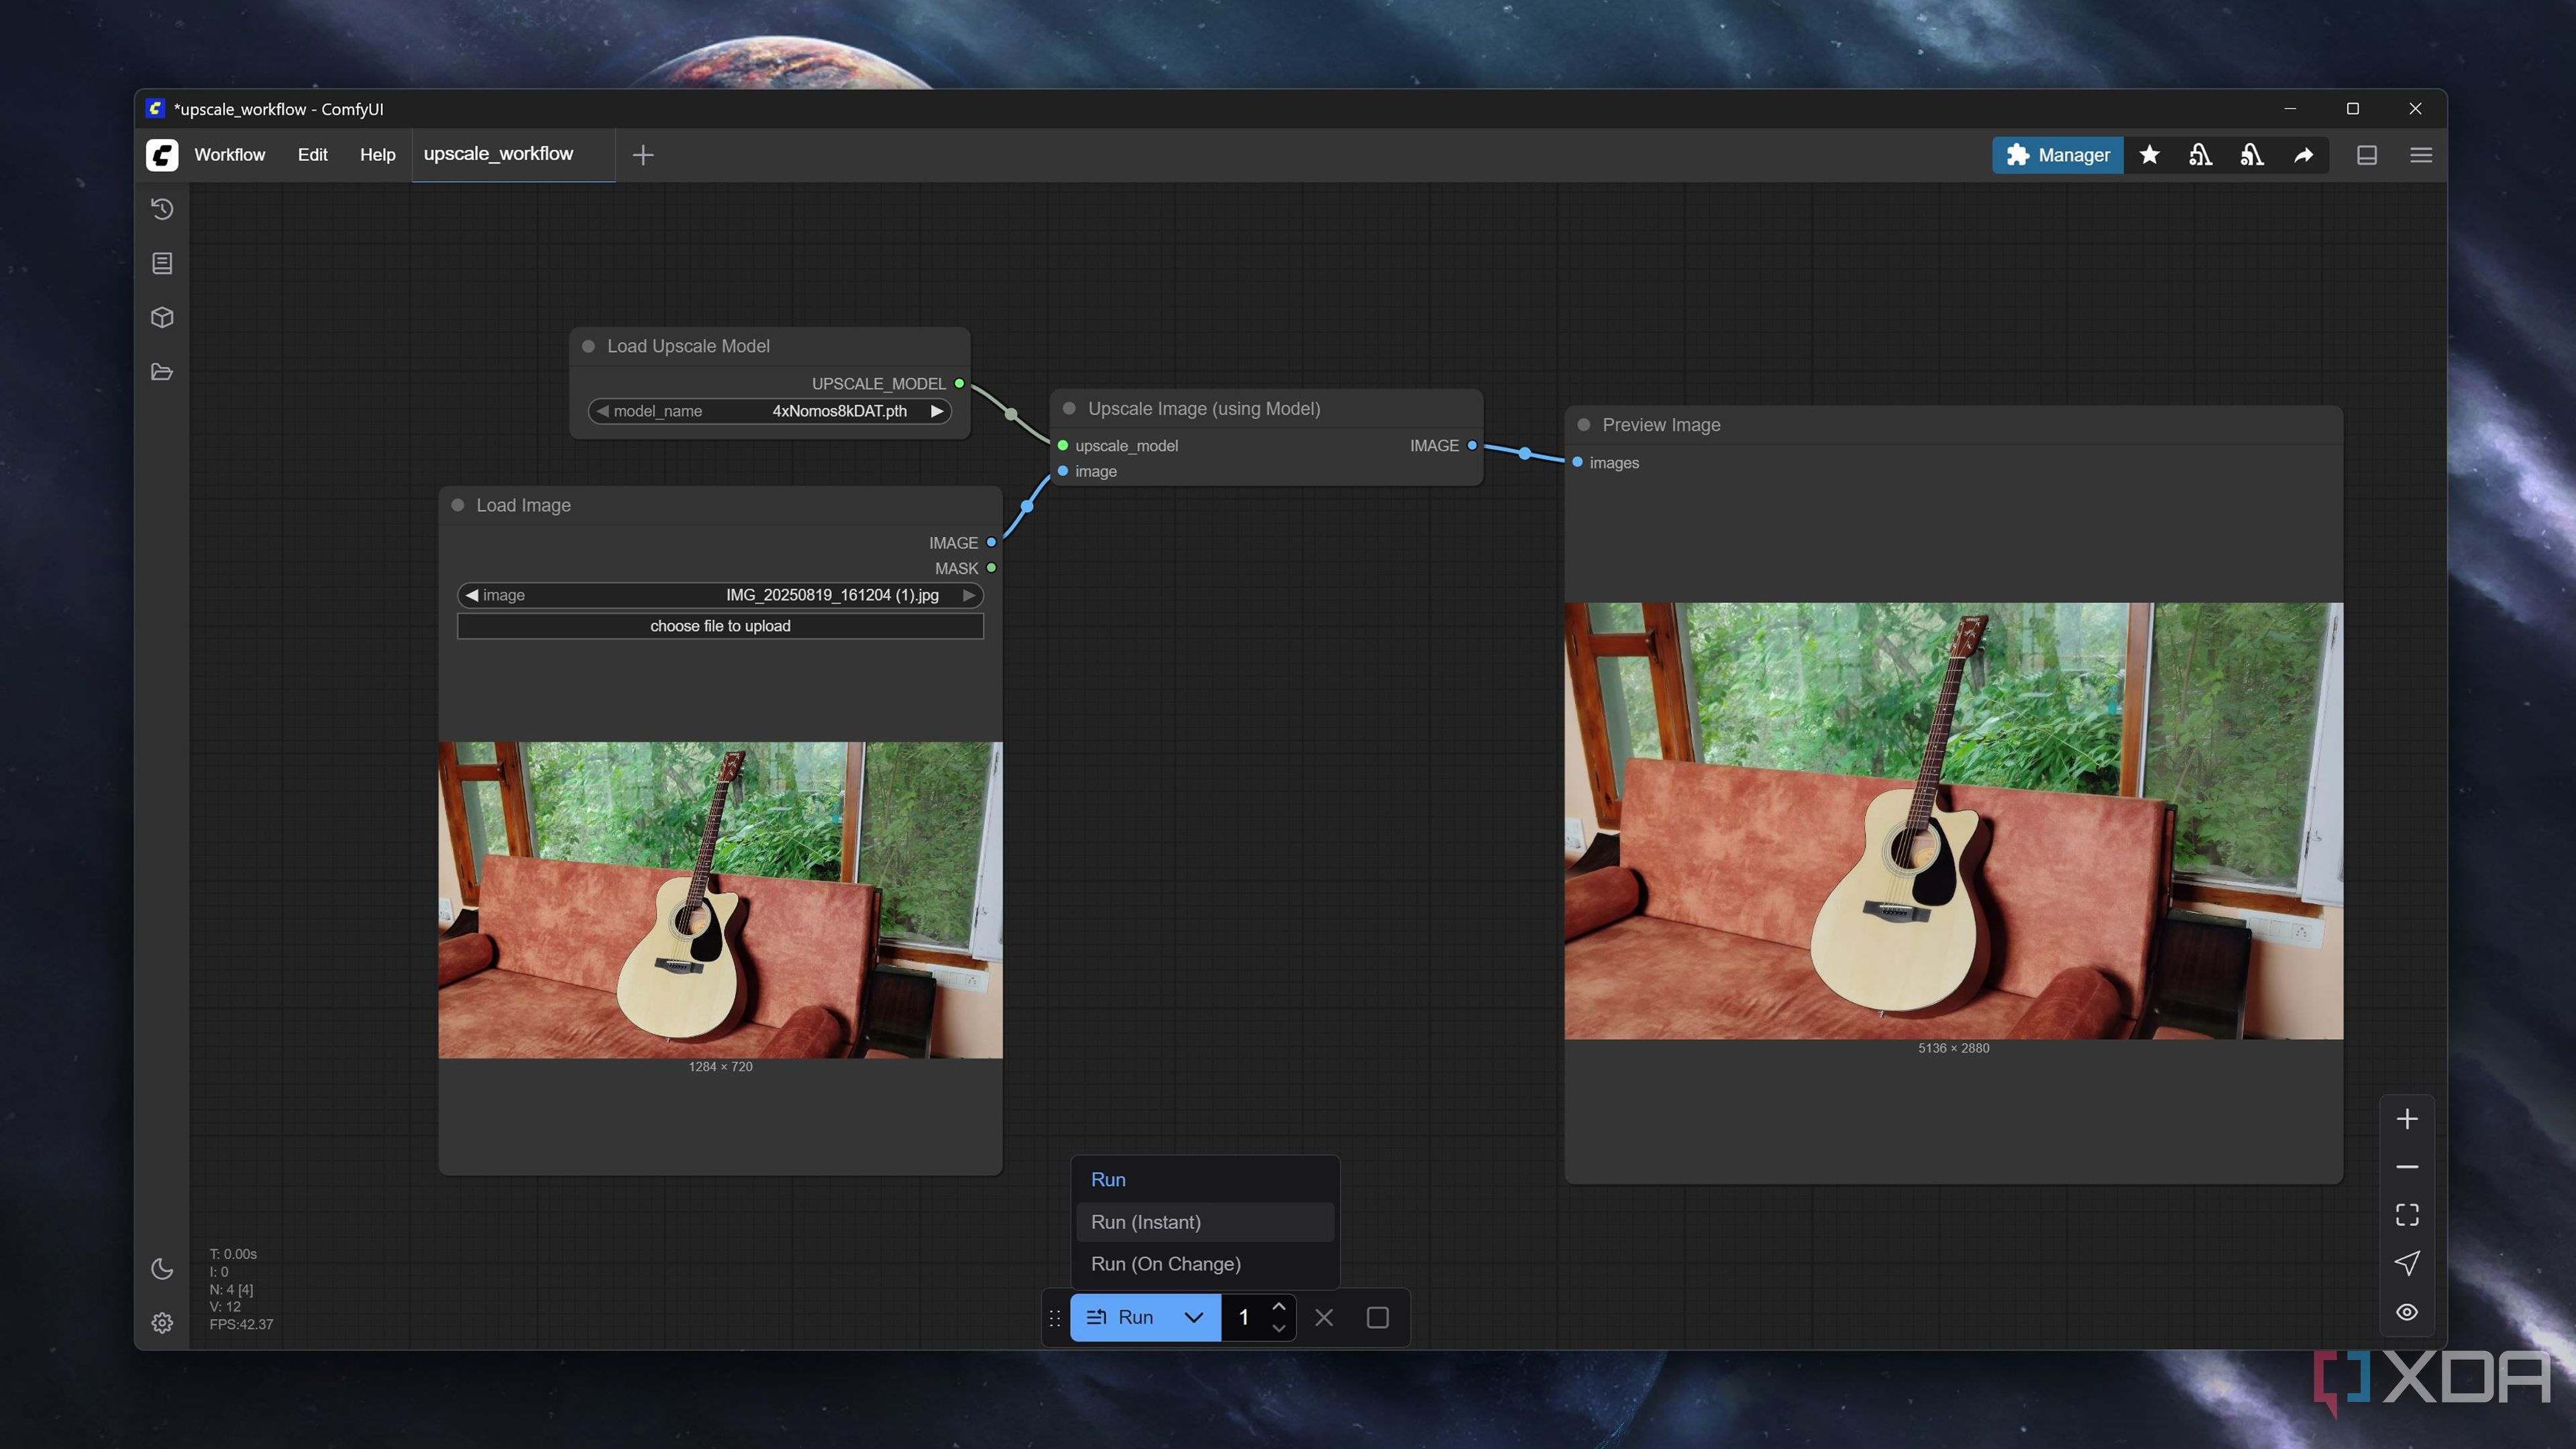The height and width of the screenshot is (1449, 2576).
Task: Cancel the current run with the X icon
Action: coord(1324,1318)
